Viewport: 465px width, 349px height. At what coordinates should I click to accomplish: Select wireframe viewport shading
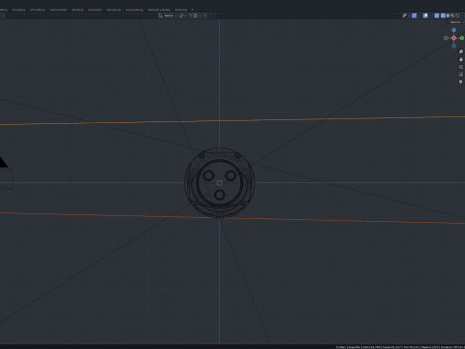443,16
